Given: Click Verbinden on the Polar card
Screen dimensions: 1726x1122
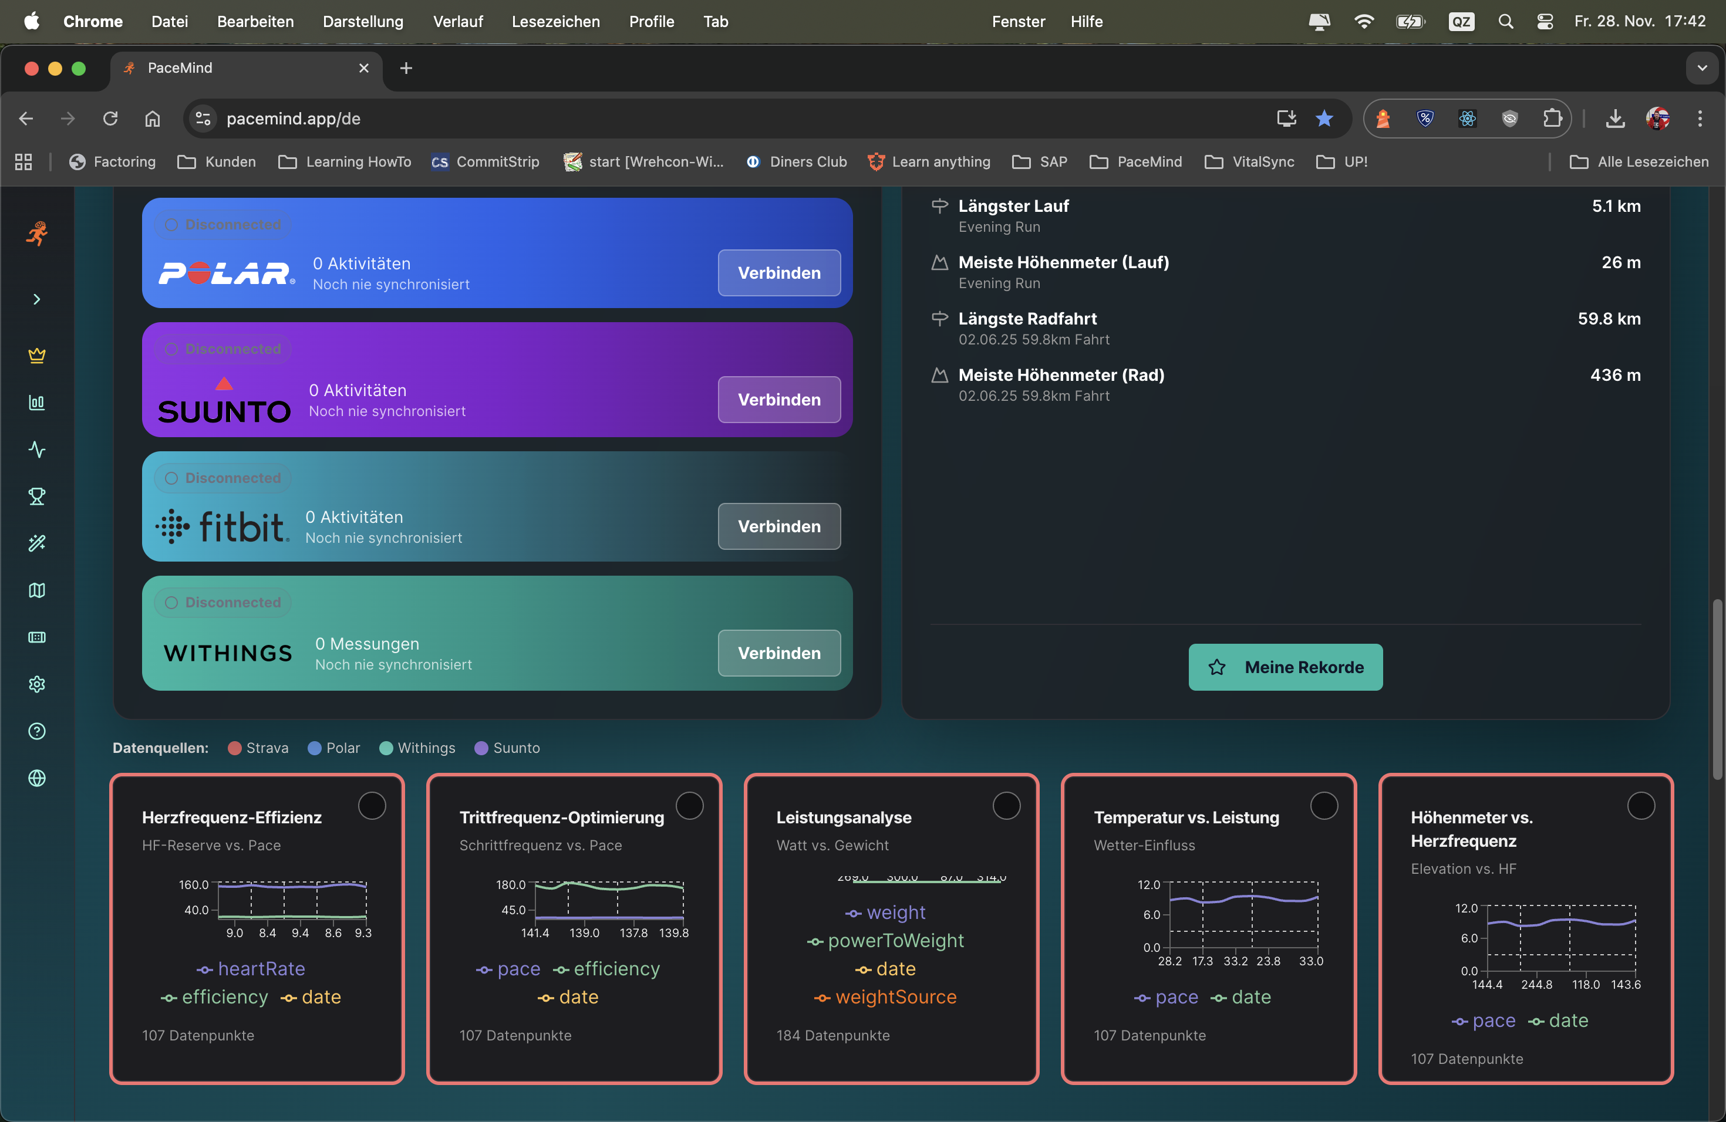Looking at the screenshot, I should coord(779,273).
